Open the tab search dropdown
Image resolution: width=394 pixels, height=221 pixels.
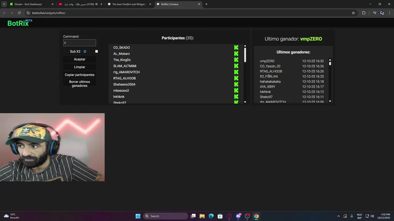[x=4, y=4]
